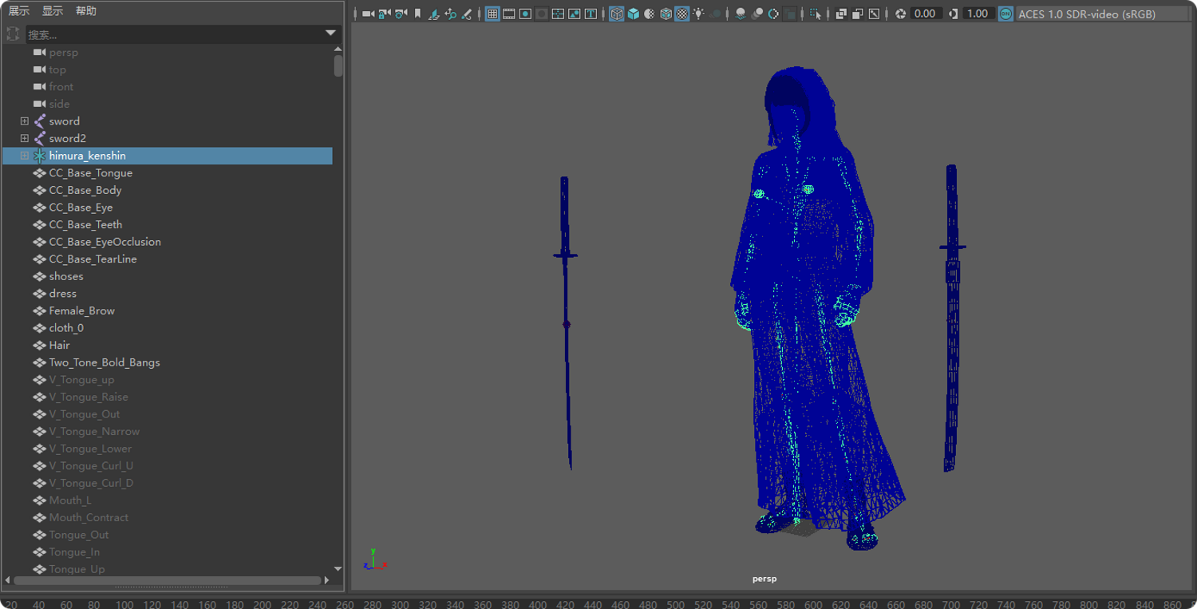
Task: Toggle the X-Ray Joints icon
Action: click(x=874, y=14)
